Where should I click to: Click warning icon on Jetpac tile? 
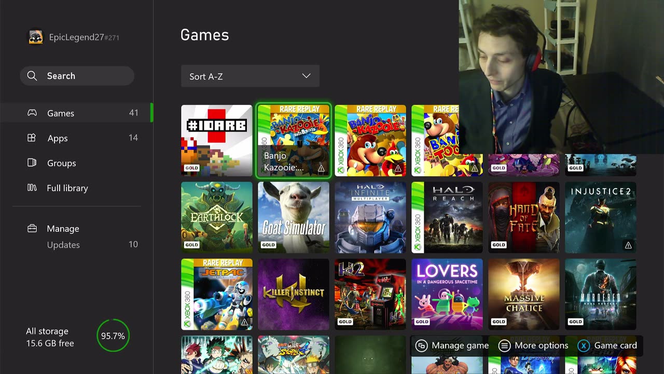(x=244, y=322)
